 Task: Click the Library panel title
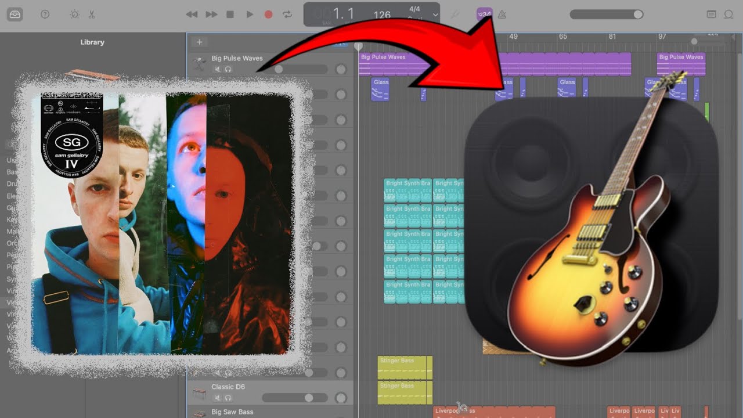92,42
